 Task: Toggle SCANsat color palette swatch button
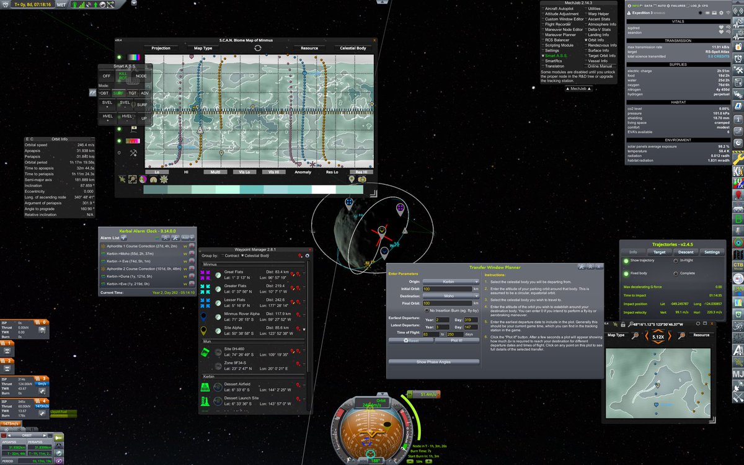(133, 57)
